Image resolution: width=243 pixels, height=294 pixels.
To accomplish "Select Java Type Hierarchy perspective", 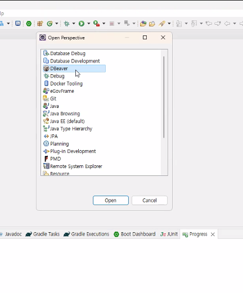I will (67, 129).
